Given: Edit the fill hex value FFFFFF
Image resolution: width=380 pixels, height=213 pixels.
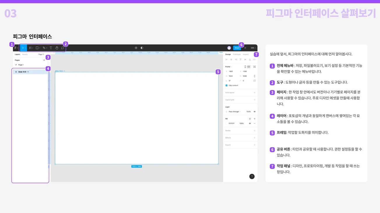Looking at the screenshot, I should (x=232, y=123).
